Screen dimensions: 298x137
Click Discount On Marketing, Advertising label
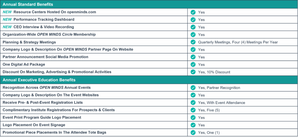coord(57,72)
